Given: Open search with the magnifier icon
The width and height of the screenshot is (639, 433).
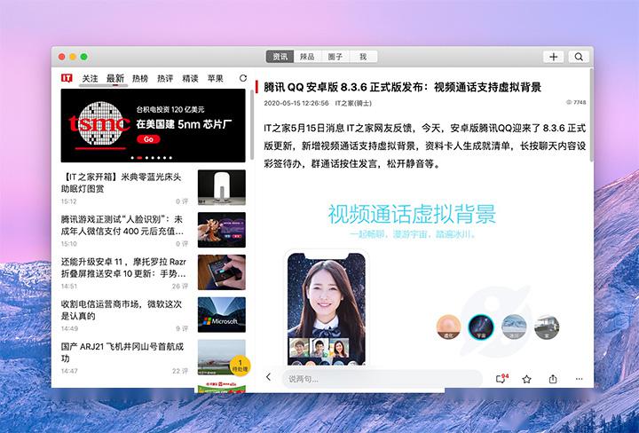Looking at the screenshot, I should [x=578, y=57].
